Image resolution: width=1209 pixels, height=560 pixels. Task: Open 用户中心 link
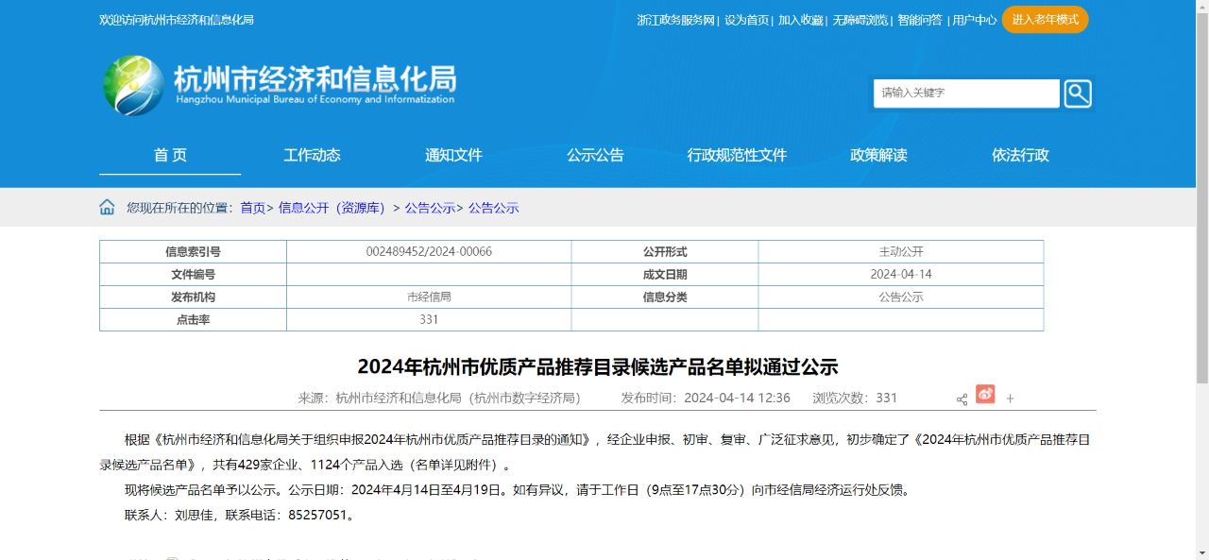point(975,20)
